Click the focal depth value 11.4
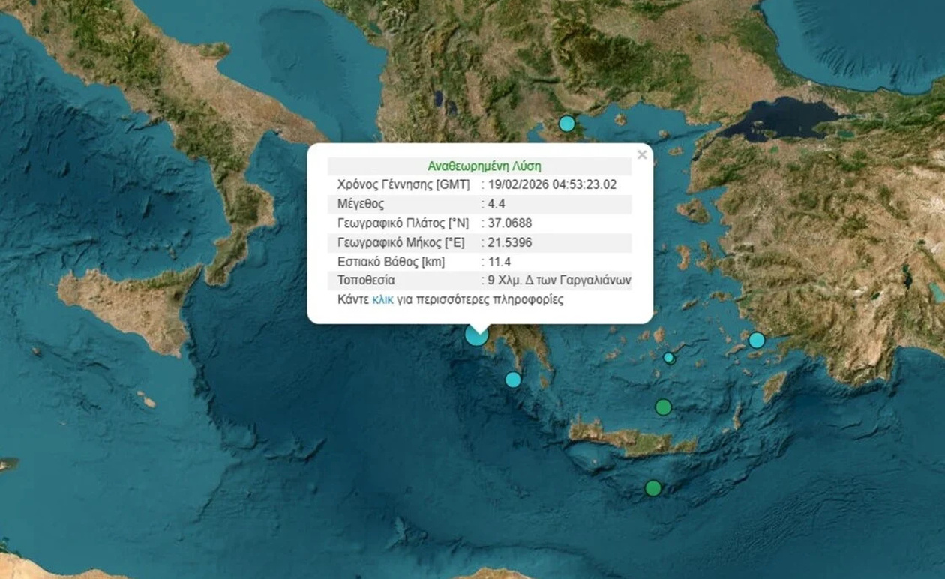Screen dimensions: 945x579 pos(499,262)
